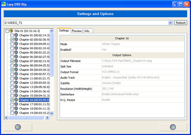Click the Resolution value 352 / 240
The image size is (191, 135).
click(108, 88)
